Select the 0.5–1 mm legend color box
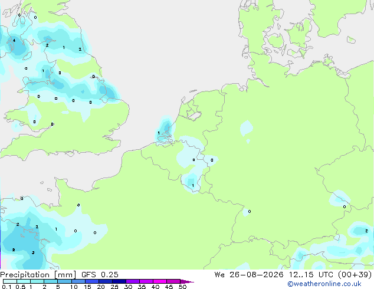 tap(24, 281)
